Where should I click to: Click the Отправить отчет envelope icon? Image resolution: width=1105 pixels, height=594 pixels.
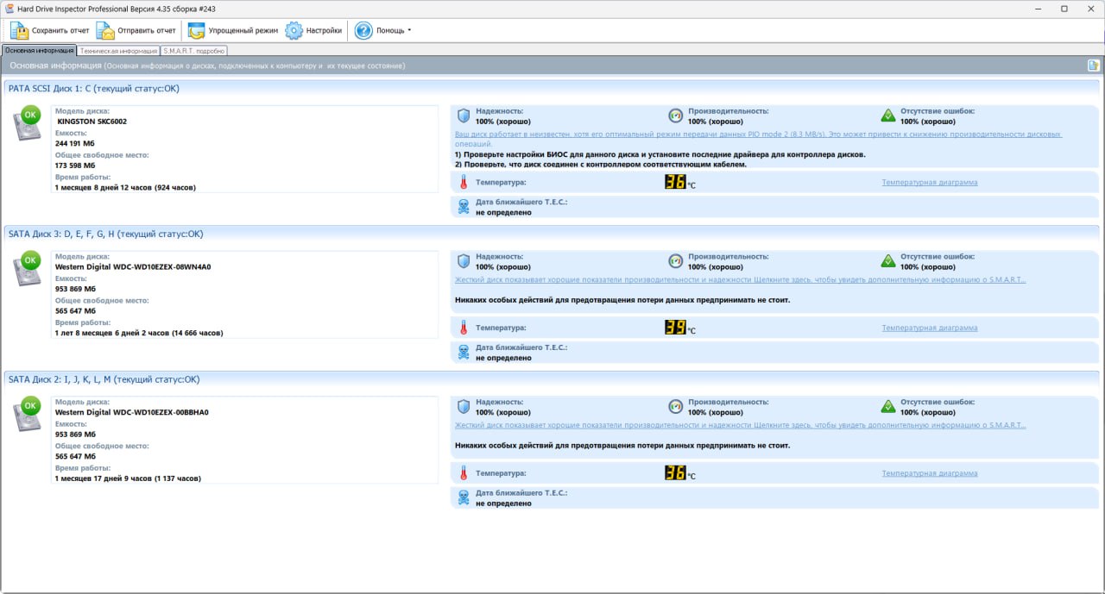105,30
